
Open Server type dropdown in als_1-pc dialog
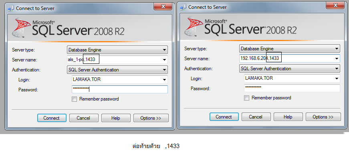[x=117, y=50]
